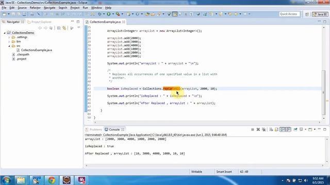
Task: Open the Help menu
Action: pos(108,8)
